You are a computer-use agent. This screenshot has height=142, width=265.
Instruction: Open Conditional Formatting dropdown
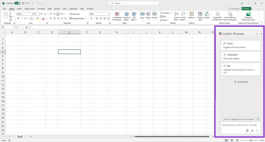[117, 16]
